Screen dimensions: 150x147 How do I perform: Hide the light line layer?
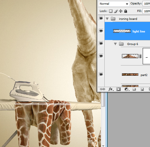[x=101, y=31]
